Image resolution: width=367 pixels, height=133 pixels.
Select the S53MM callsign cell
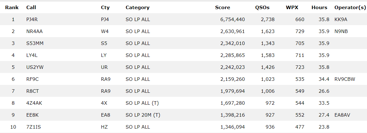tap(35, 43)
